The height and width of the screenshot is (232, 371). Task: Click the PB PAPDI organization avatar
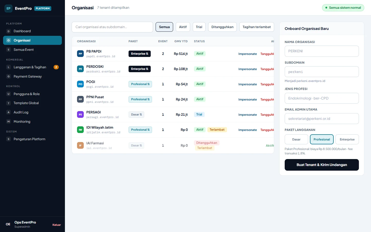coord(80,54)
